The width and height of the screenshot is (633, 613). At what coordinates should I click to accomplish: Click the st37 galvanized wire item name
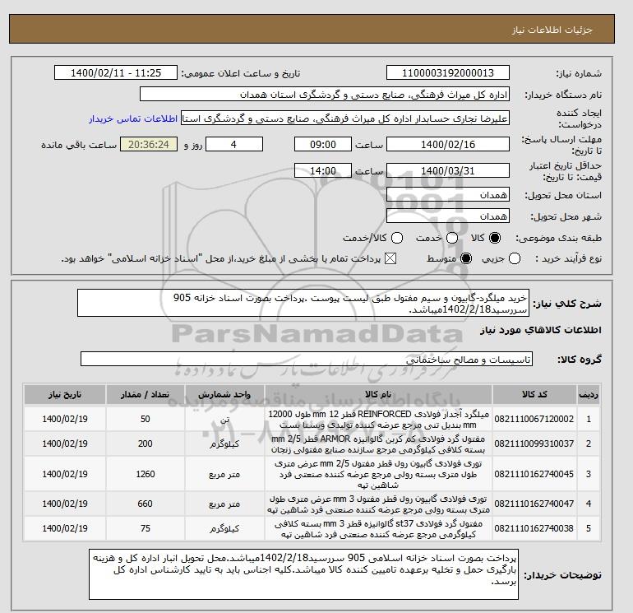tap(378, 529)
